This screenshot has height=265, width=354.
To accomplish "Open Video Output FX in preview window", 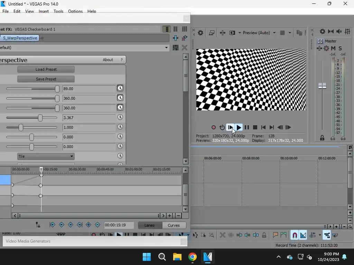I will 223,33.
